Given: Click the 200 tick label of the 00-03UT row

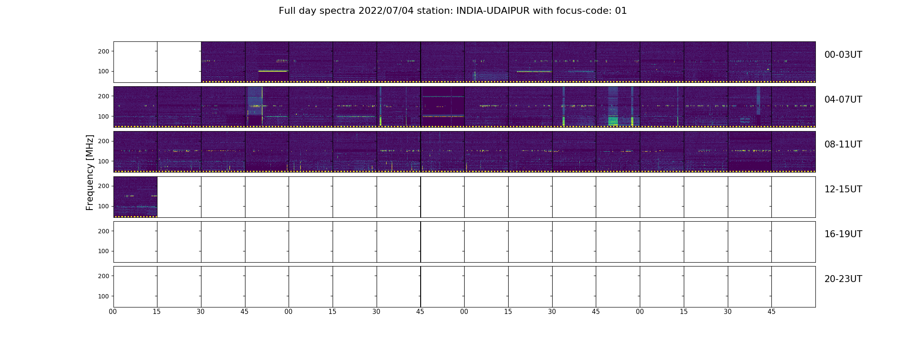Looking at the screenshot, I should click(104, 51).
